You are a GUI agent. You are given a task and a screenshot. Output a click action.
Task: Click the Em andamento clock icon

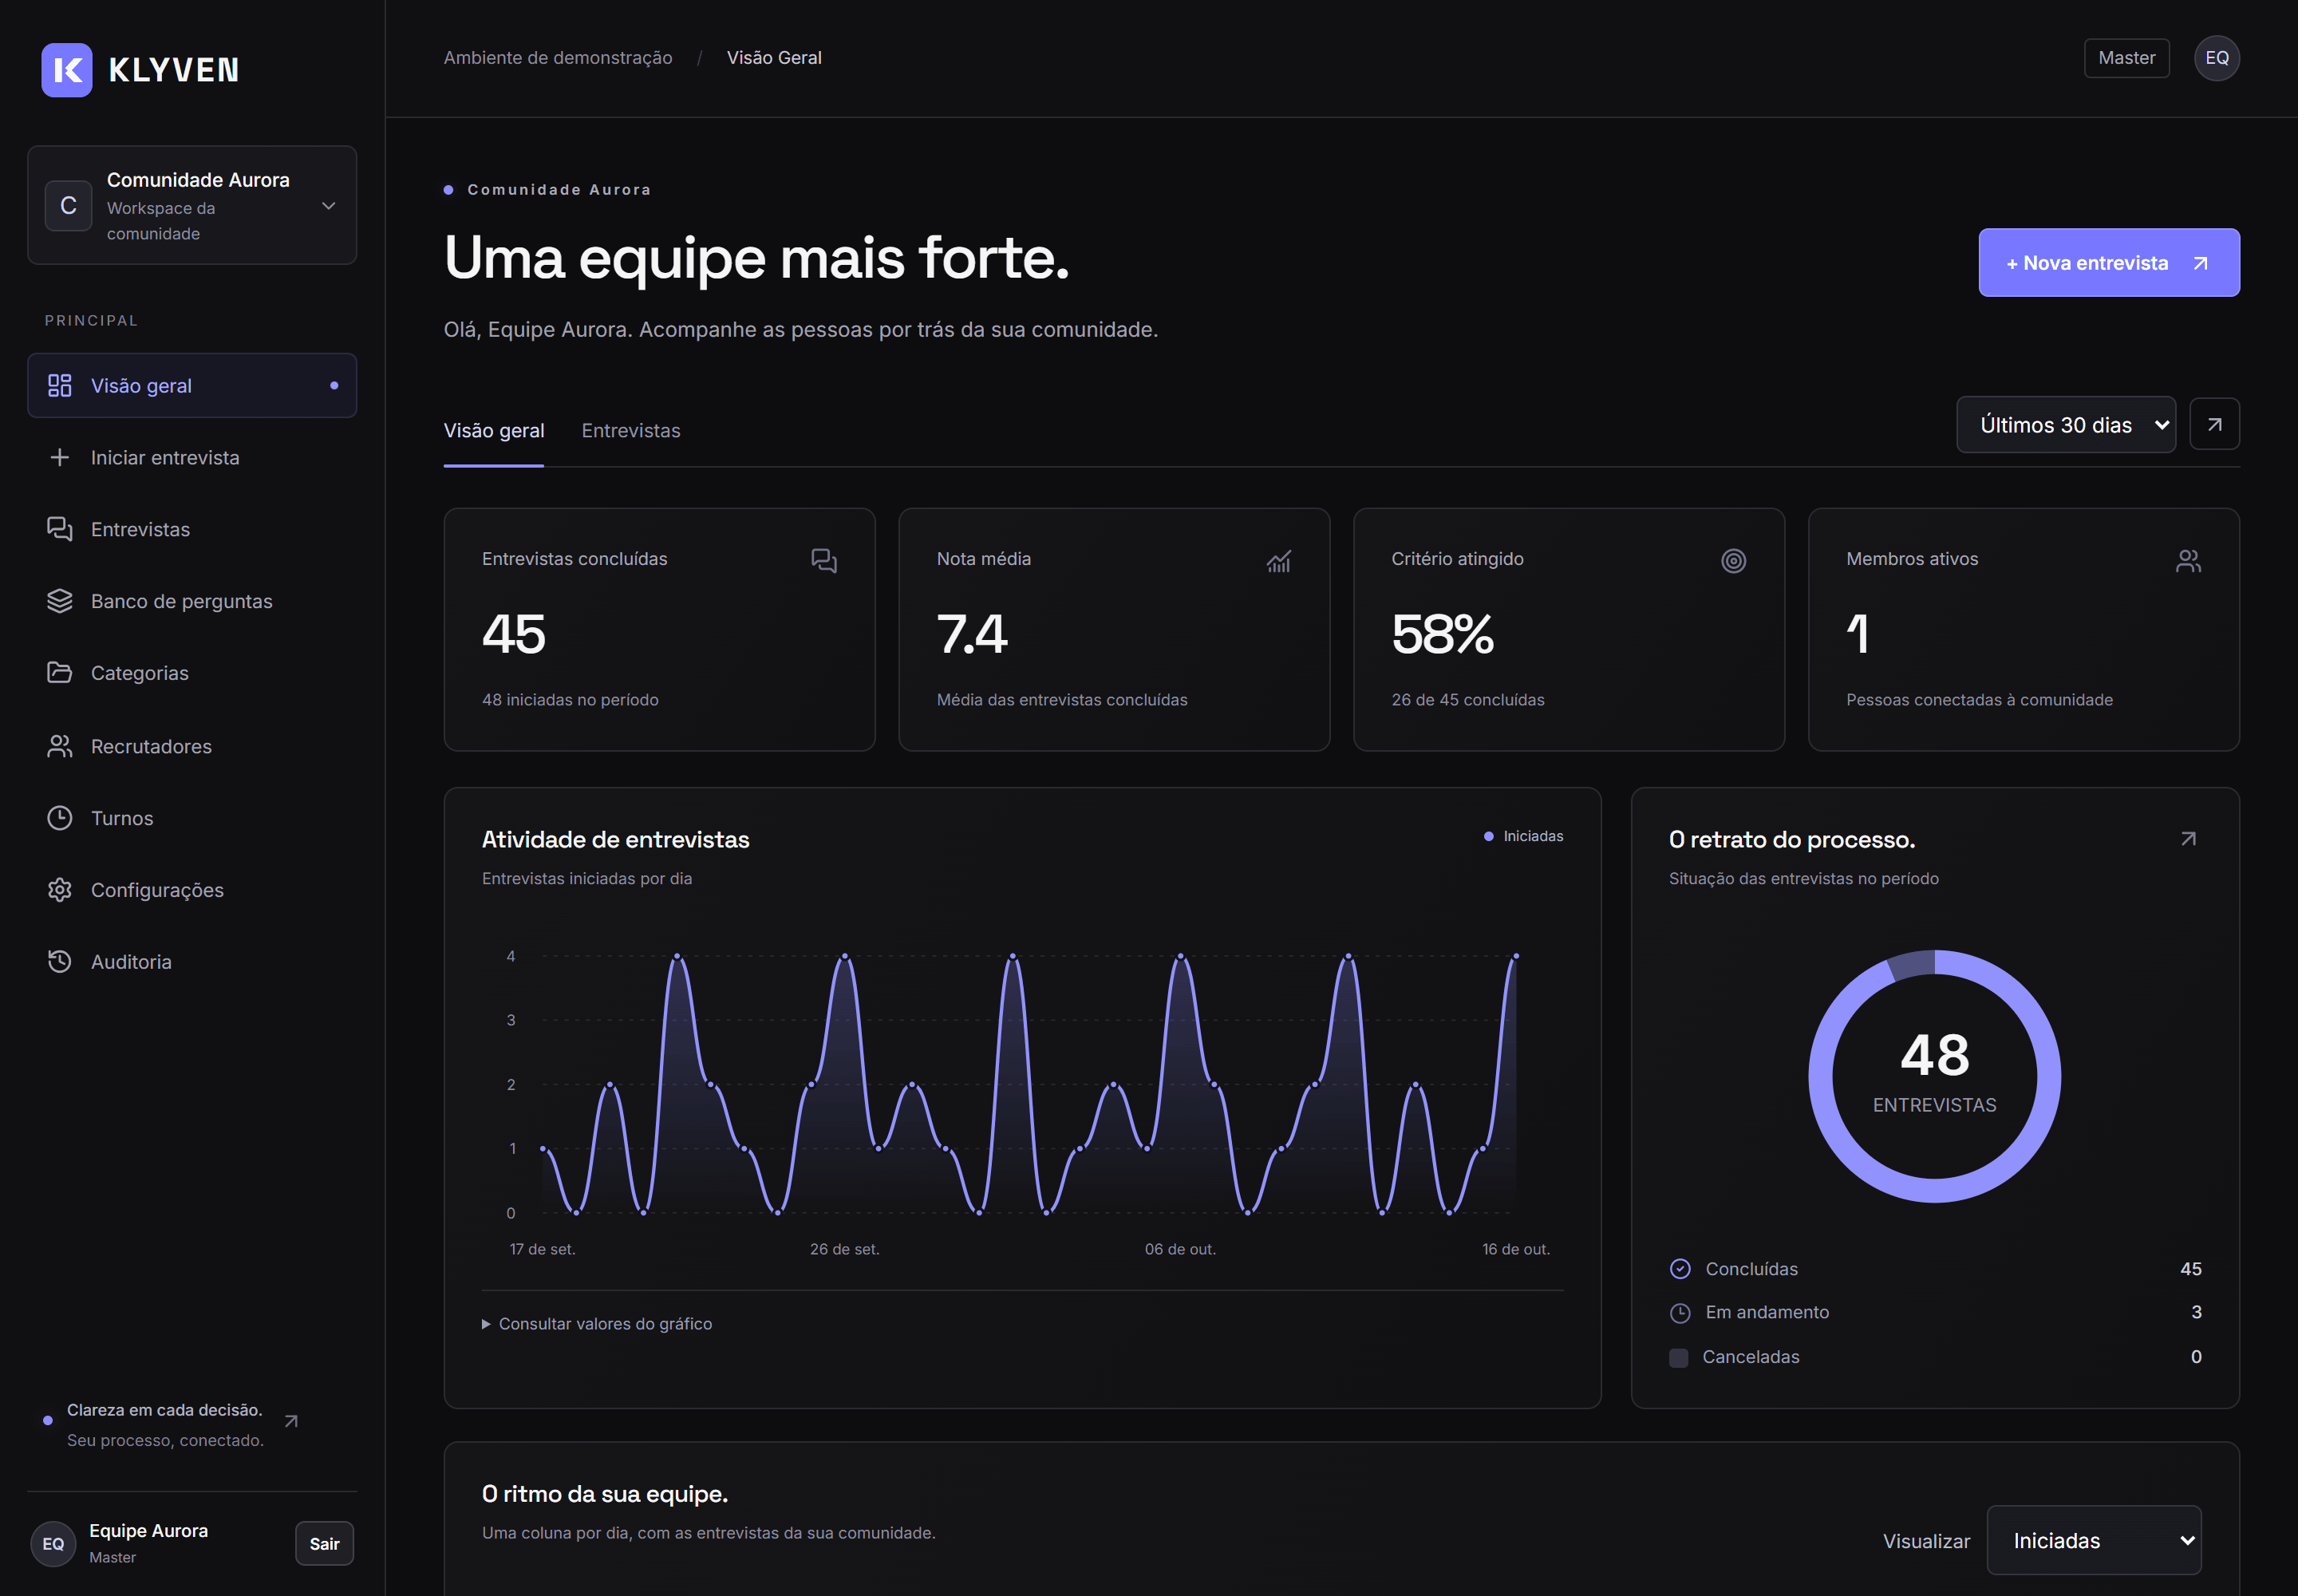tap(1680, 1313)
